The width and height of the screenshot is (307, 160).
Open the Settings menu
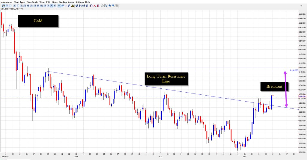click(80, 2)
